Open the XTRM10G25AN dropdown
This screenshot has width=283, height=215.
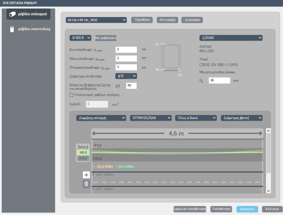151,118
